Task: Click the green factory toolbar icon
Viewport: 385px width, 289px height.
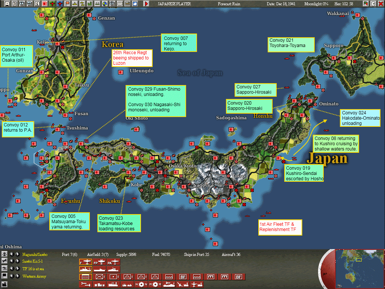Action: tap(89, 4)
